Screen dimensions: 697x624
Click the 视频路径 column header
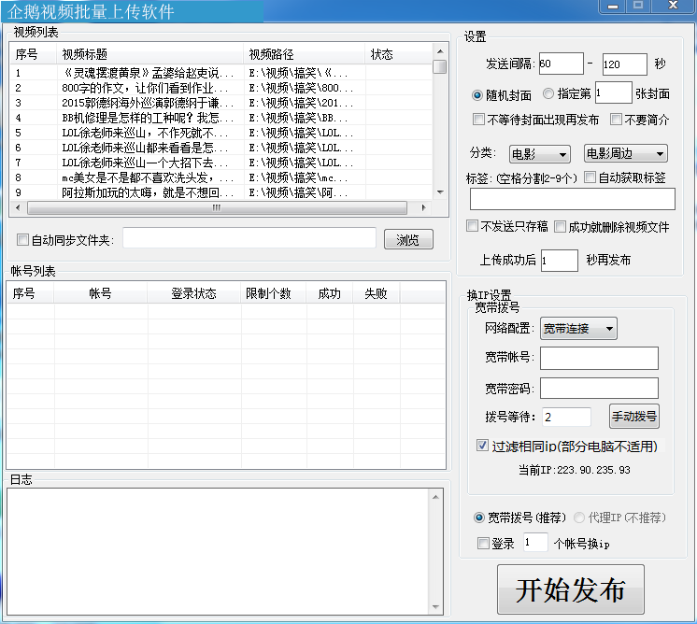pyautogui.click(x=304, y=54)
